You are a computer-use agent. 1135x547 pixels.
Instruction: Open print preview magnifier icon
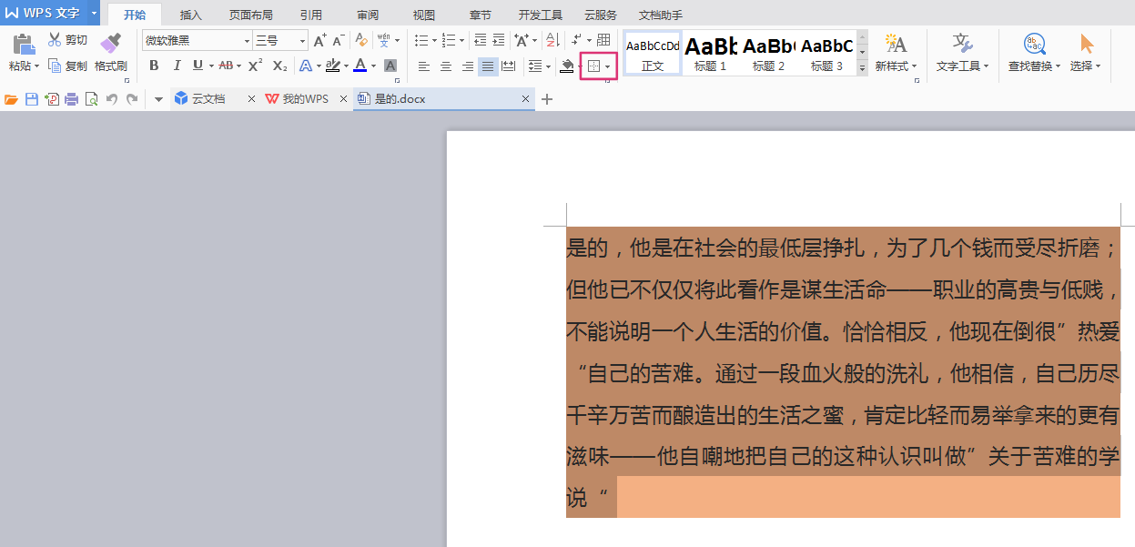[91, 99]
